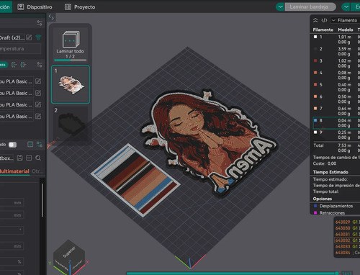Open dropdown arrow beside Laminar bandeja
Image resolution: width=360 pixels, height=275 pixels.
point(280,7)
